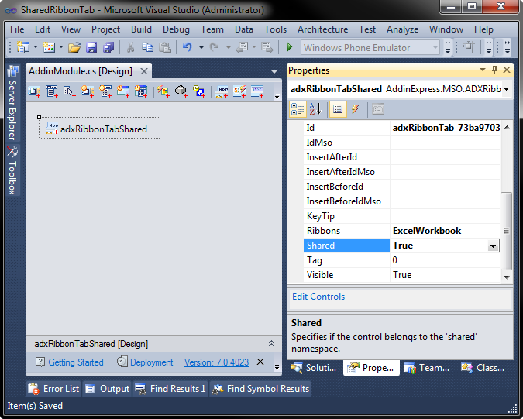This screenshot has height=419, width=523.
Task: Open the Shared property value dropdown
Action: (492, 246)
